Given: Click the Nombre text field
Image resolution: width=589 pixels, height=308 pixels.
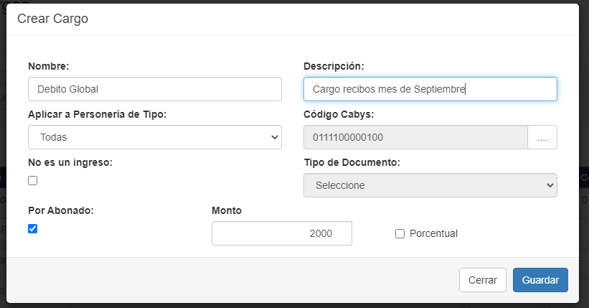Looking at the screenshot, I should (x=155, y=89).
